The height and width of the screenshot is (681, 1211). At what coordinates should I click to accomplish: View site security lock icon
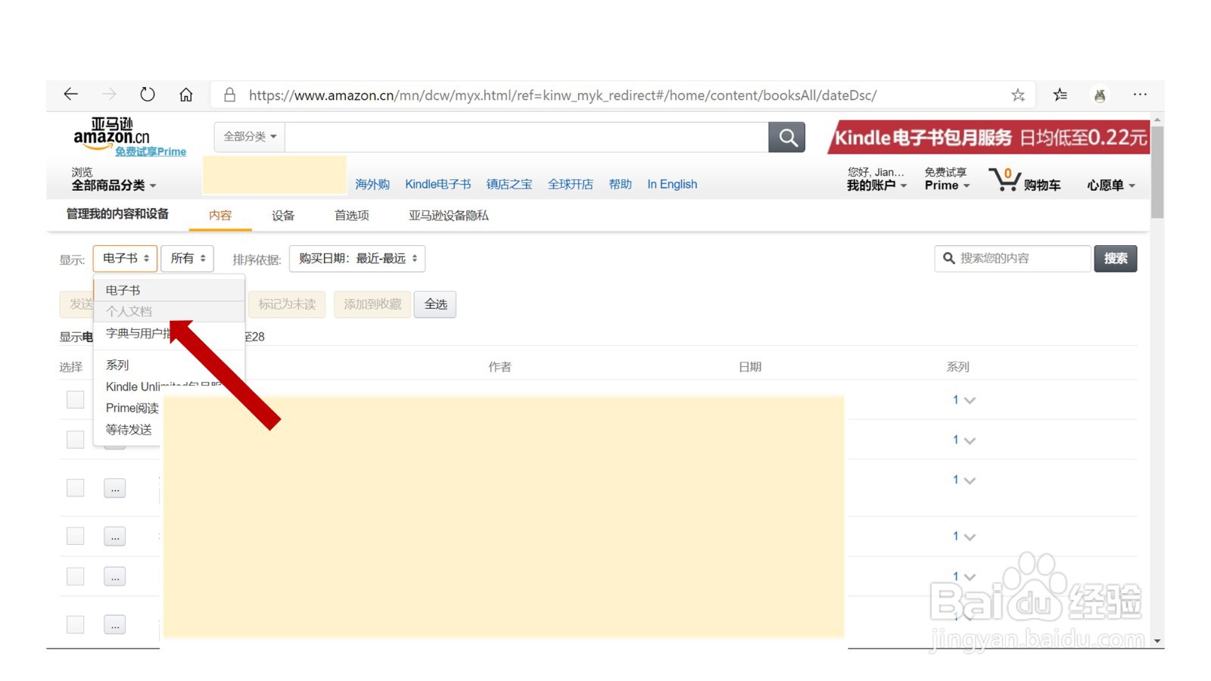pos(229,95)
